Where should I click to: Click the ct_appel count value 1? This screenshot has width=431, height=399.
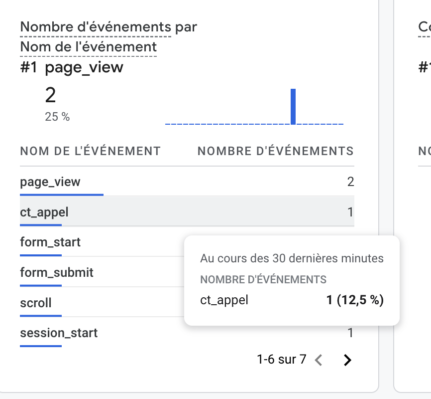pos(350,212)
